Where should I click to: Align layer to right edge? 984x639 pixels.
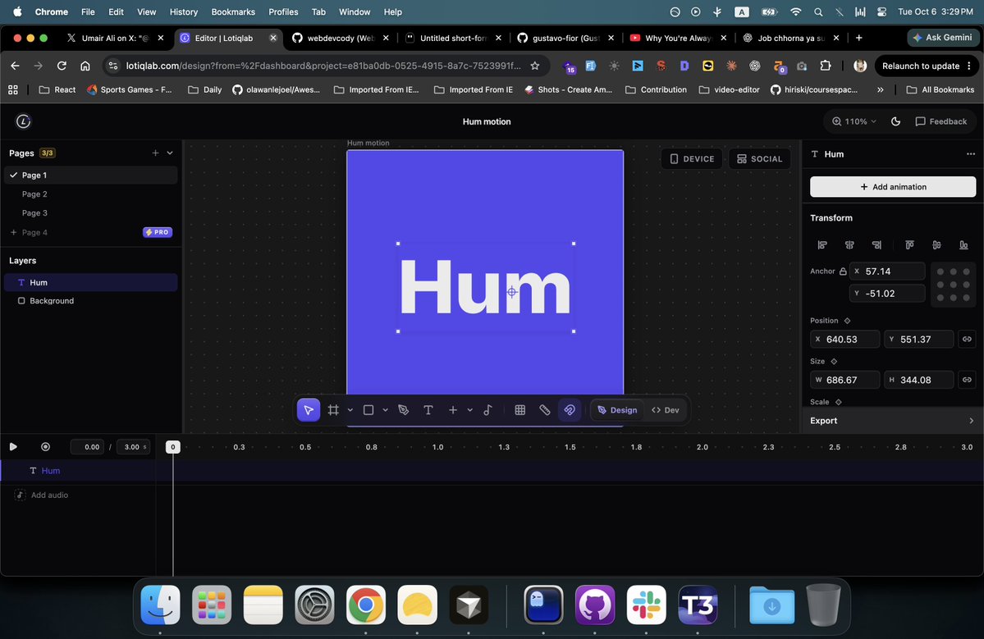click(876, 244)
